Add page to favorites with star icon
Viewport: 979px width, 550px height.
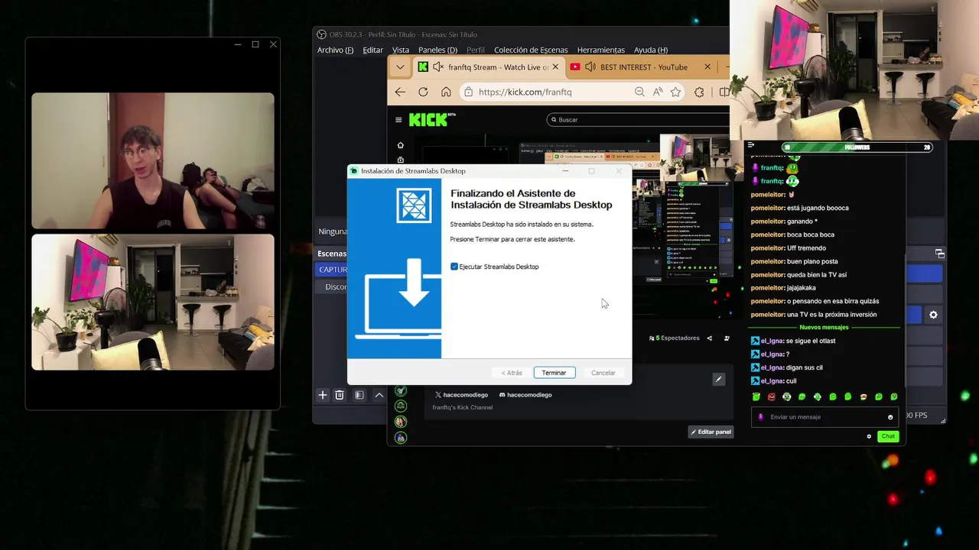tap(675, 92)
